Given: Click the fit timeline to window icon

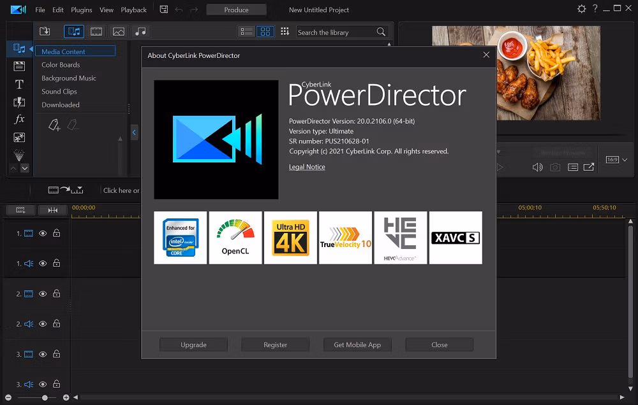Looking at the screenshot, I should [x=53, y=210].
